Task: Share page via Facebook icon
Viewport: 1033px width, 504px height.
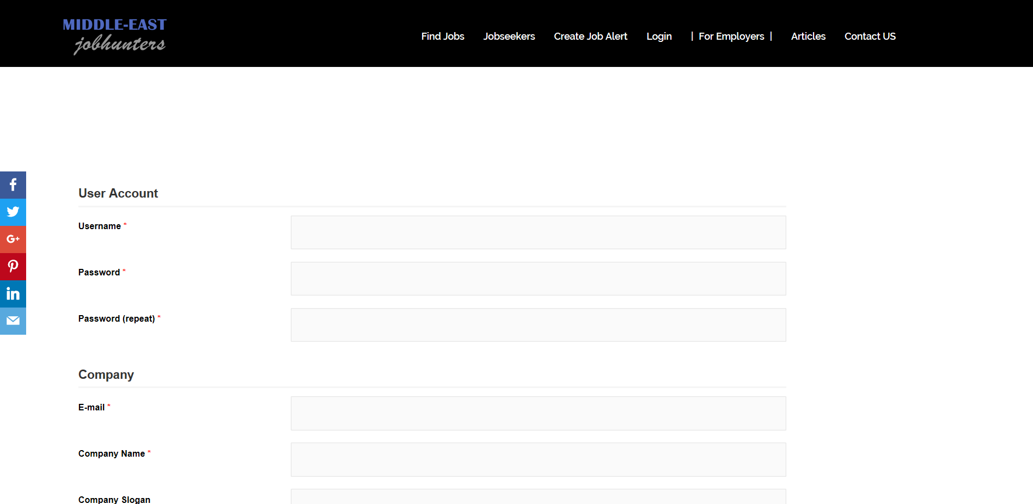Action: [13, 185]
